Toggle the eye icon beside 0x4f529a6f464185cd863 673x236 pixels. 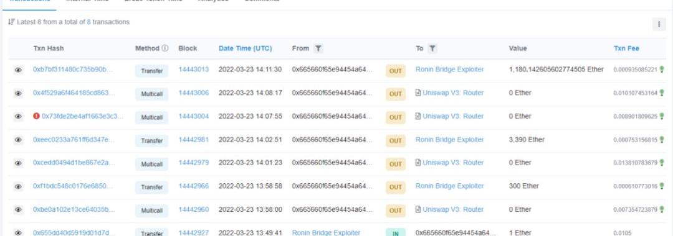pyautogui.click(x=18, y=93)
